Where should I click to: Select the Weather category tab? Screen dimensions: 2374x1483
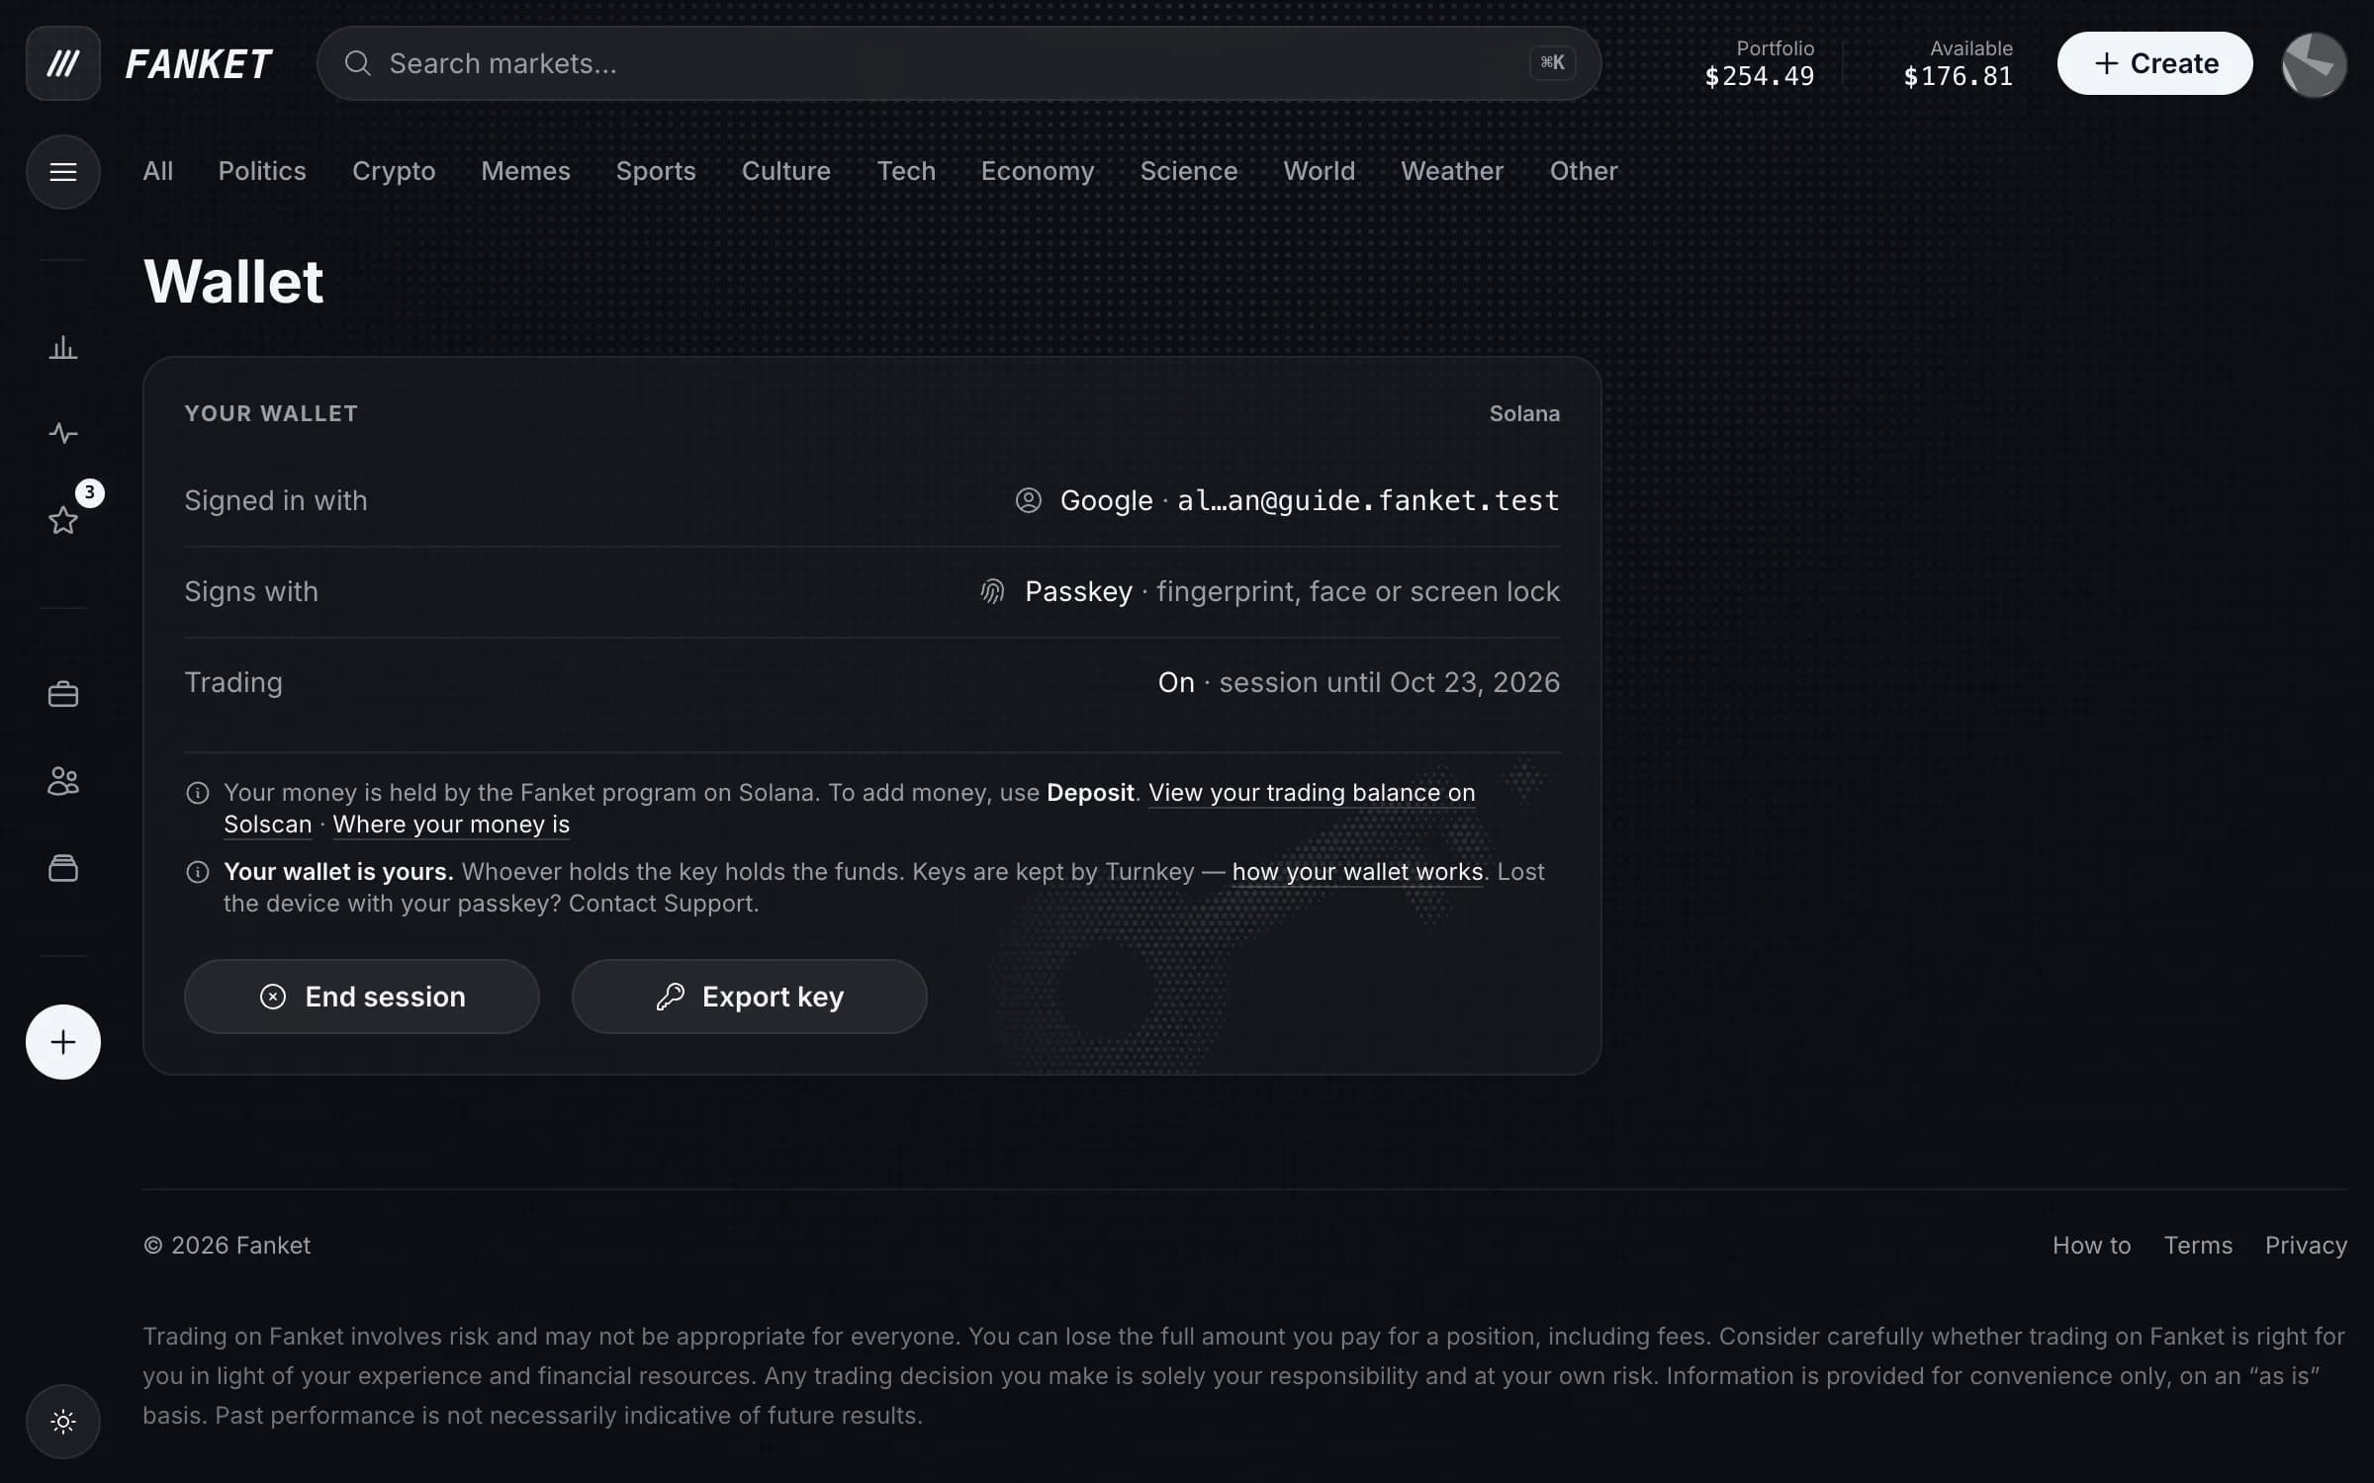[1451, 171]
